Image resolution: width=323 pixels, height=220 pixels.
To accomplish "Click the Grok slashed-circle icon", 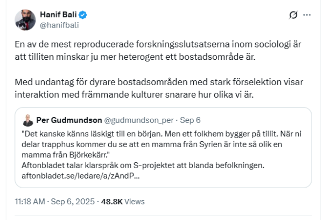I will pos(293,16).
